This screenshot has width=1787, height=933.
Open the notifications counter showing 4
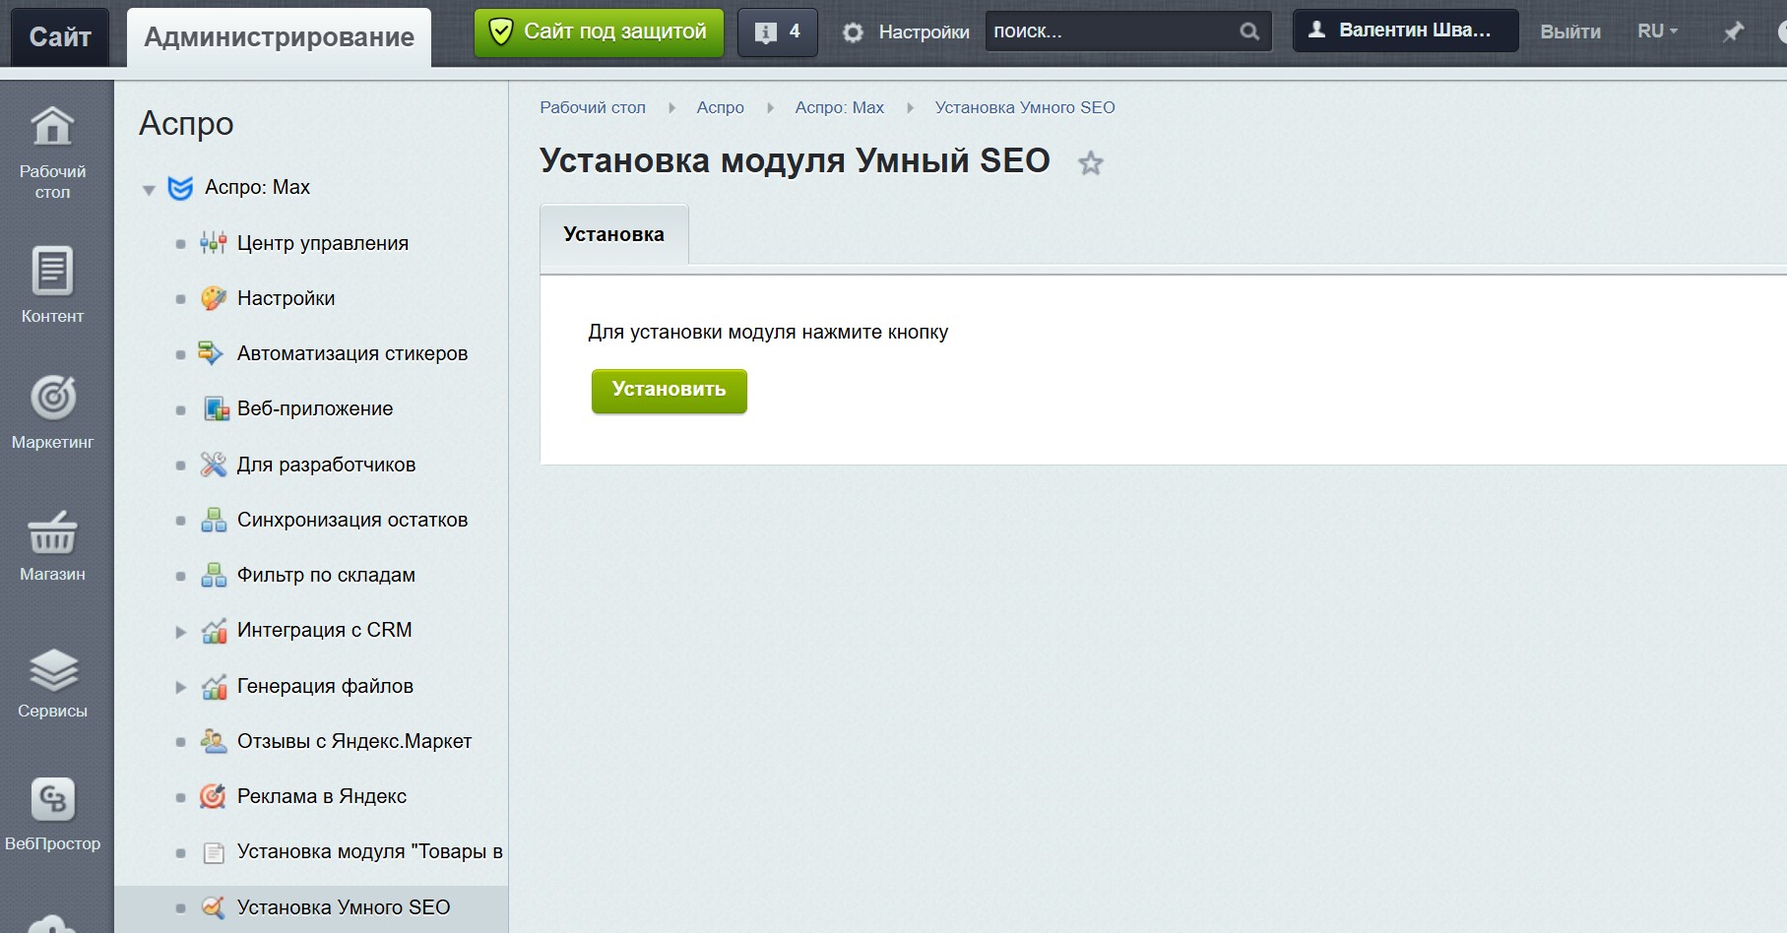tap(777, 31)
